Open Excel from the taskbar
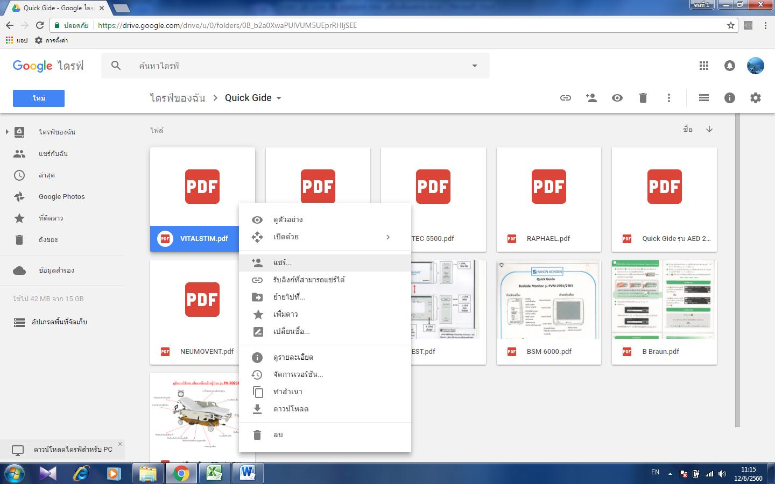Screen dimensions: 775x484 tap(215, 473)
